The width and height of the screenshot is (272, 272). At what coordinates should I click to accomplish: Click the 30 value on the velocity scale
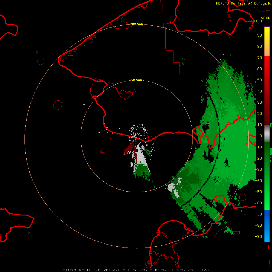pos(260,102)
